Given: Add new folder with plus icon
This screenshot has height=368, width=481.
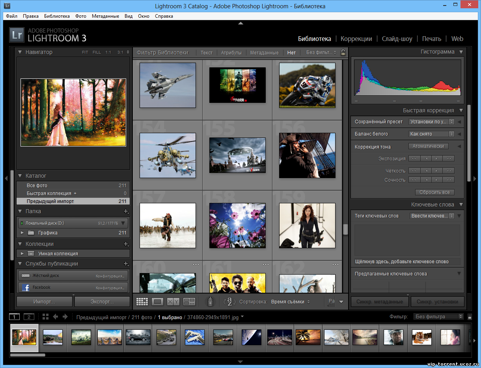Looking at the screenshot, I should click(126, 211).
